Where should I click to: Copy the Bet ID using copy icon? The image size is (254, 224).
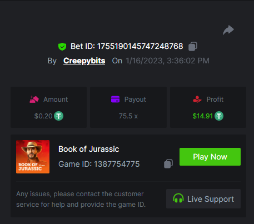(193, 46)
